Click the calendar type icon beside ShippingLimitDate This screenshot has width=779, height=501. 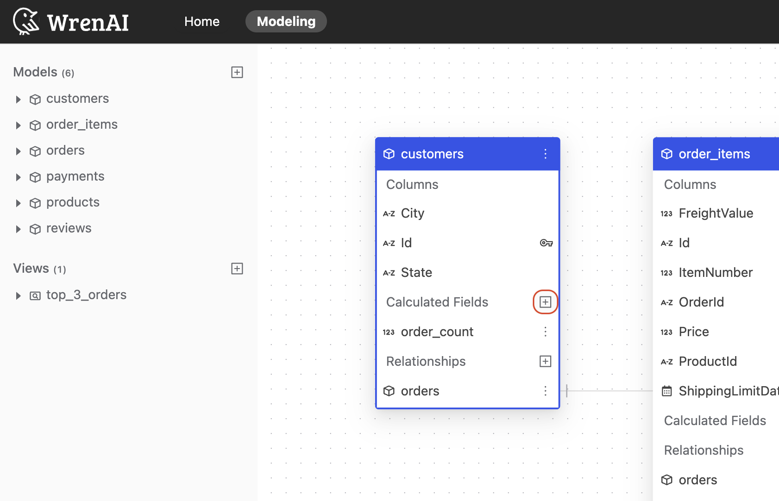click(x=667, y=391)
